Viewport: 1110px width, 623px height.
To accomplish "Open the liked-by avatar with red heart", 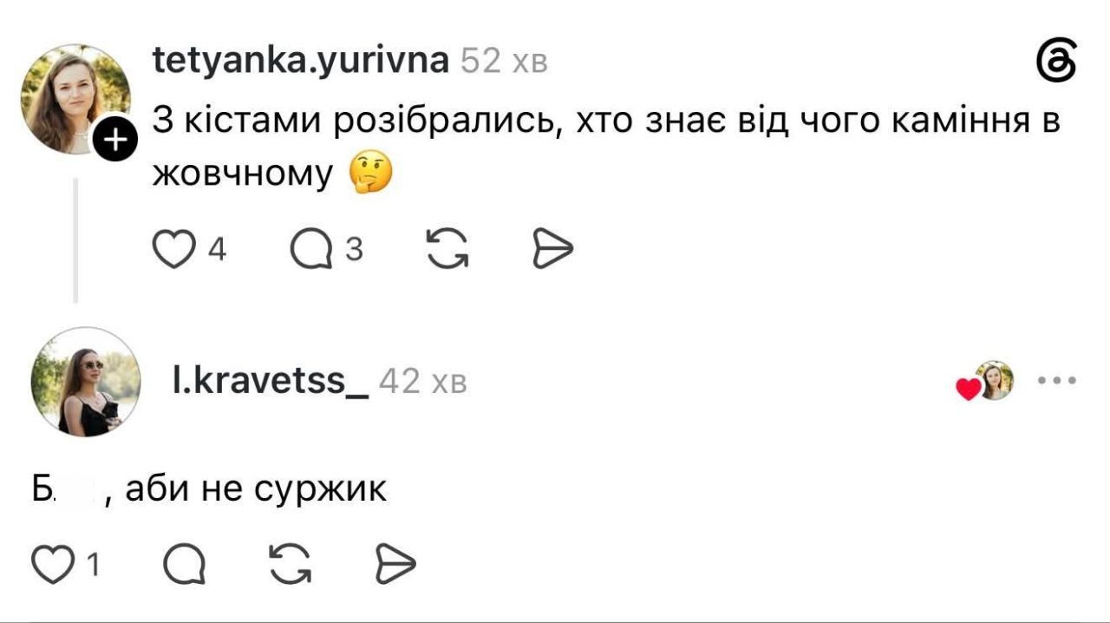I will click(x=986, y=381).
